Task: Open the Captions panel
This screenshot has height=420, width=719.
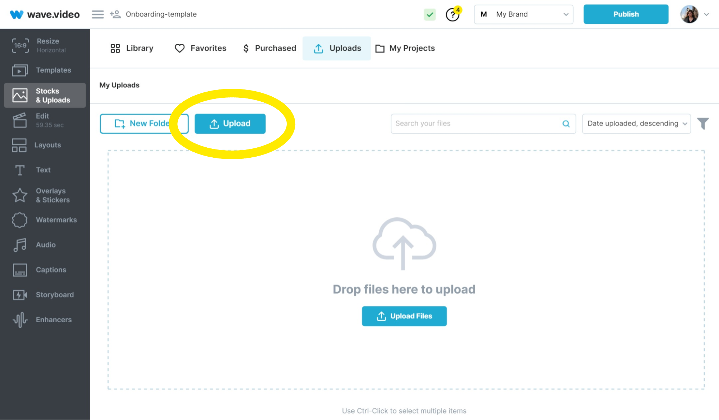Action: (45, 270)
